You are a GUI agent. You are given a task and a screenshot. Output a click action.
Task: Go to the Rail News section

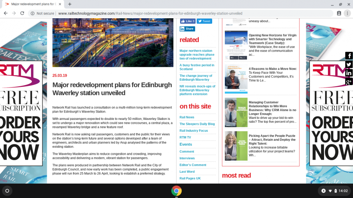187,117
